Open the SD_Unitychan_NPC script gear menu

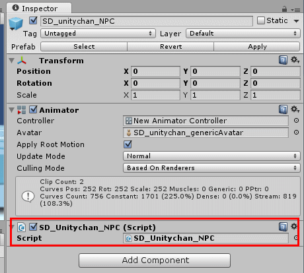[294, 226]
